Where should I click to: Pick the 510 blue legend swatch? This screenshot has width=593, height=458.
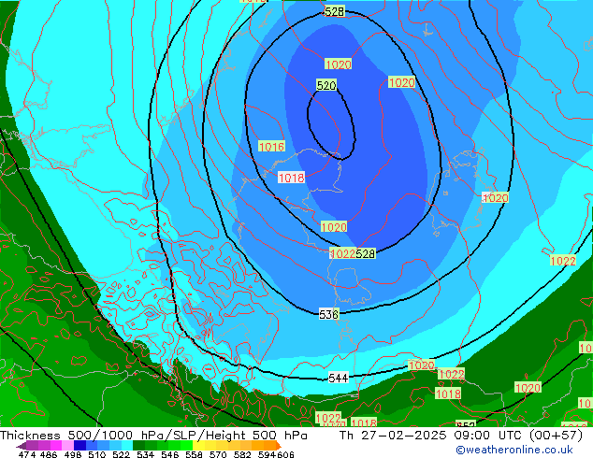(95, 445)
